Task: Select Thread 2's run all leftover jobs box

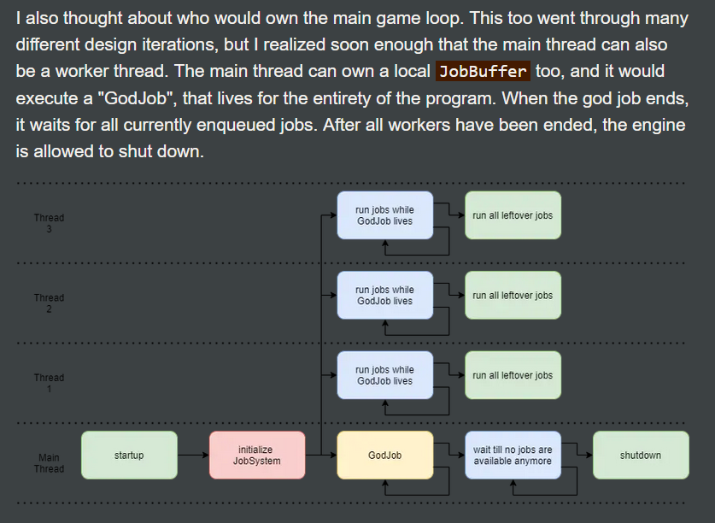Action: (513, 296)
